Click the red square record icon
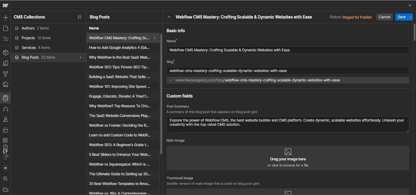 pyautogui.click(x=5, y=168)
